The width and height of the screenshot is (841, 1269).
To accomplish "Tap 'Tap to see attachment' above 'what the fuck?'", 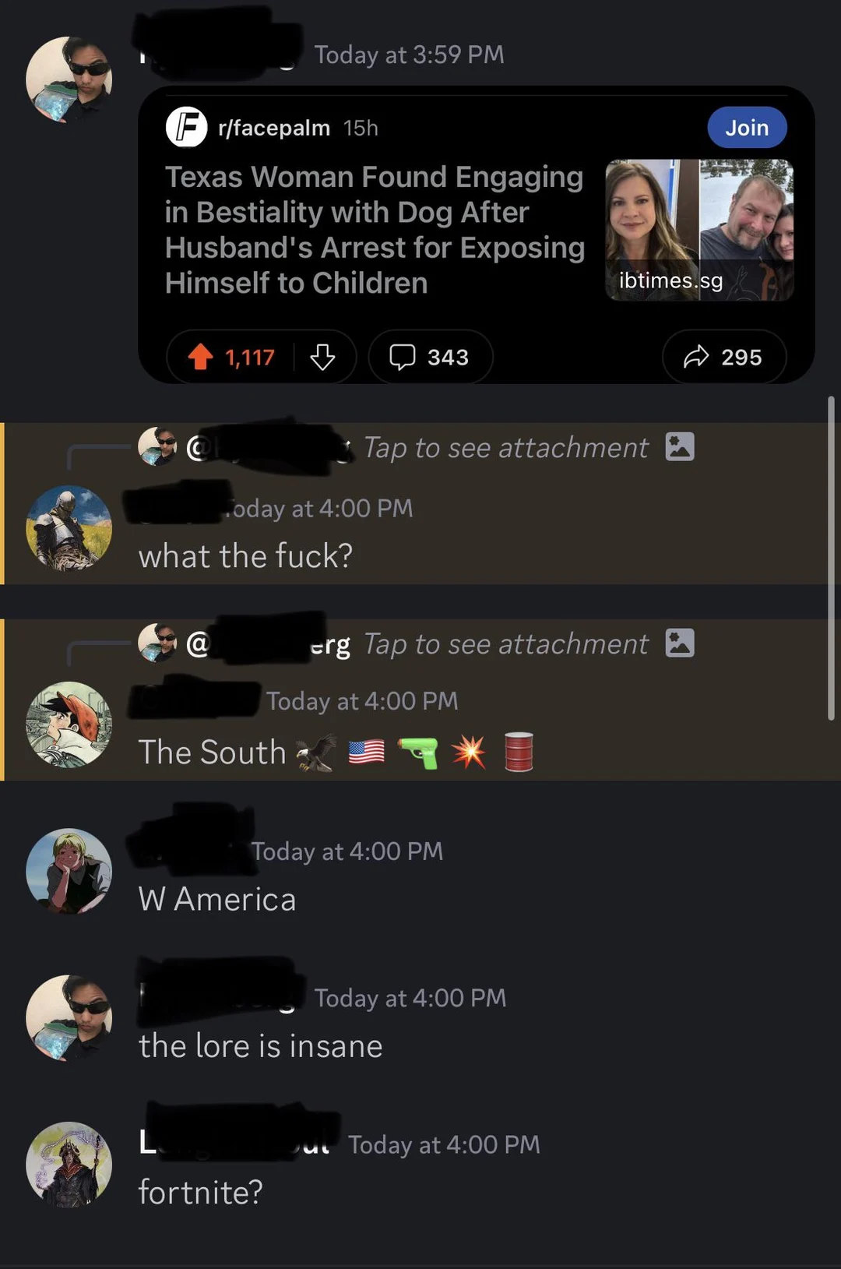I will click(505, 448).
